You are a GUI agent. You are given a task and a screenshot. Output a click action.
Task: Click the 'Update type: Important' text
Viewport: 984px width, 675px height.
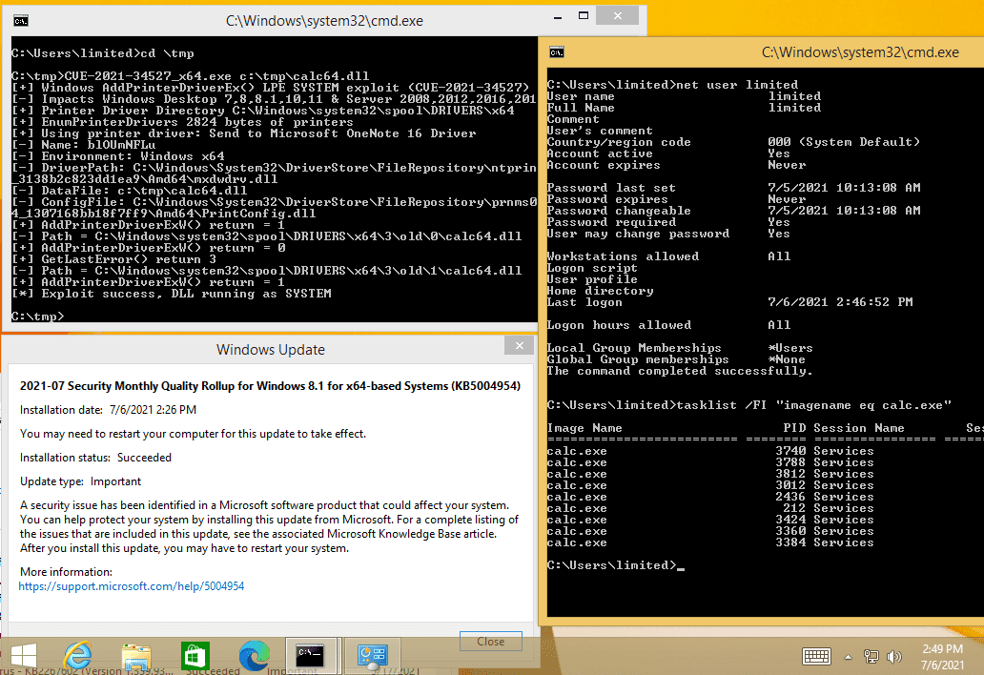[80, 481]
